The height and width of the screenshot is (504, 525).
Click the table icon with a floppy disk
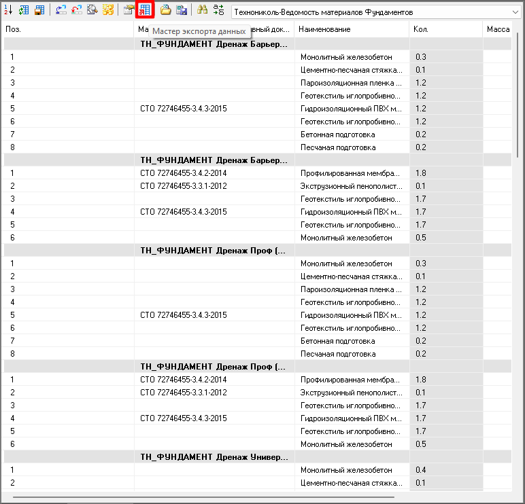coord(39,10)
